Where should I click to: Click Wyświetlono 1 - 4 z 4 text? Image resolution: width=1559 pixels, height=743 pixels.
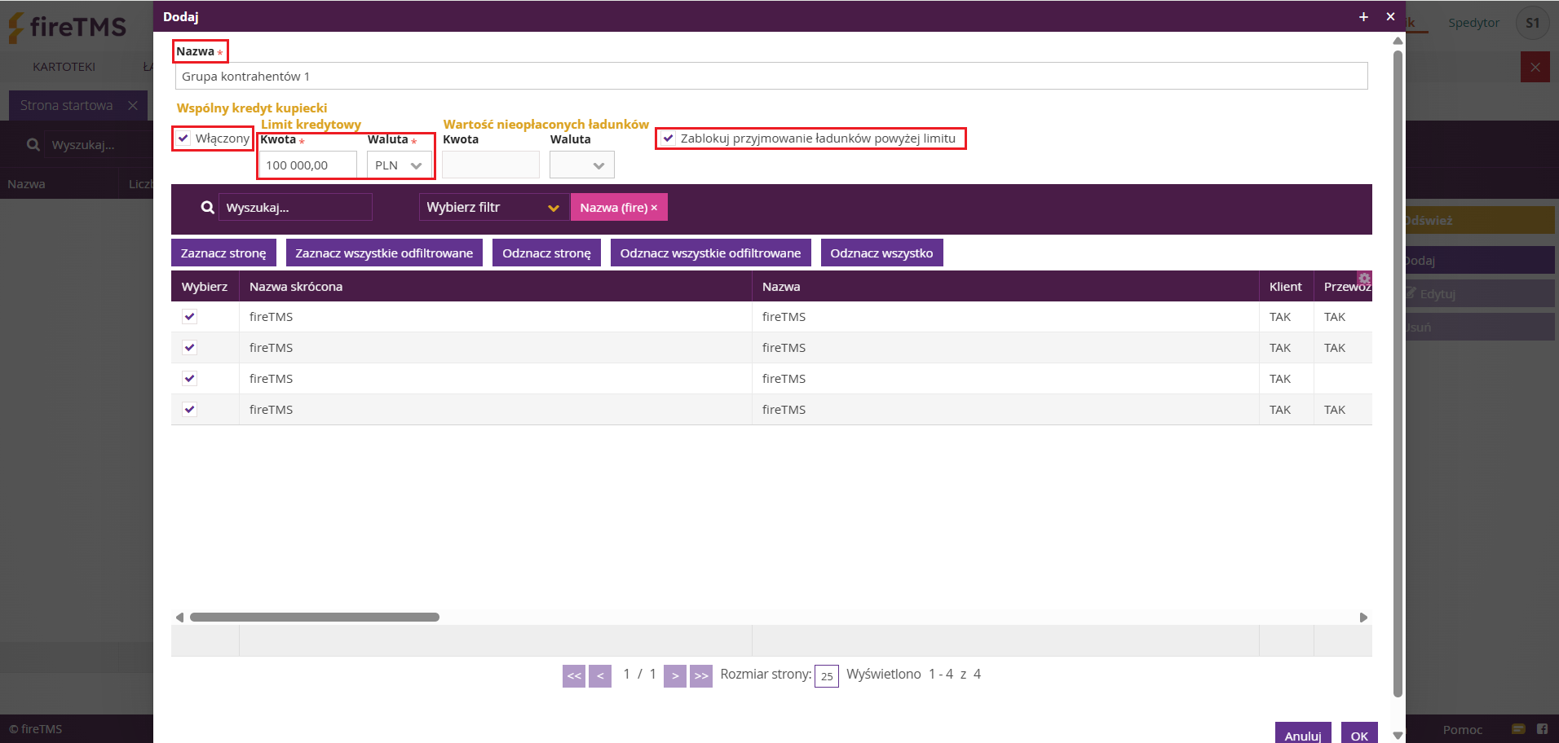[913, 675]
